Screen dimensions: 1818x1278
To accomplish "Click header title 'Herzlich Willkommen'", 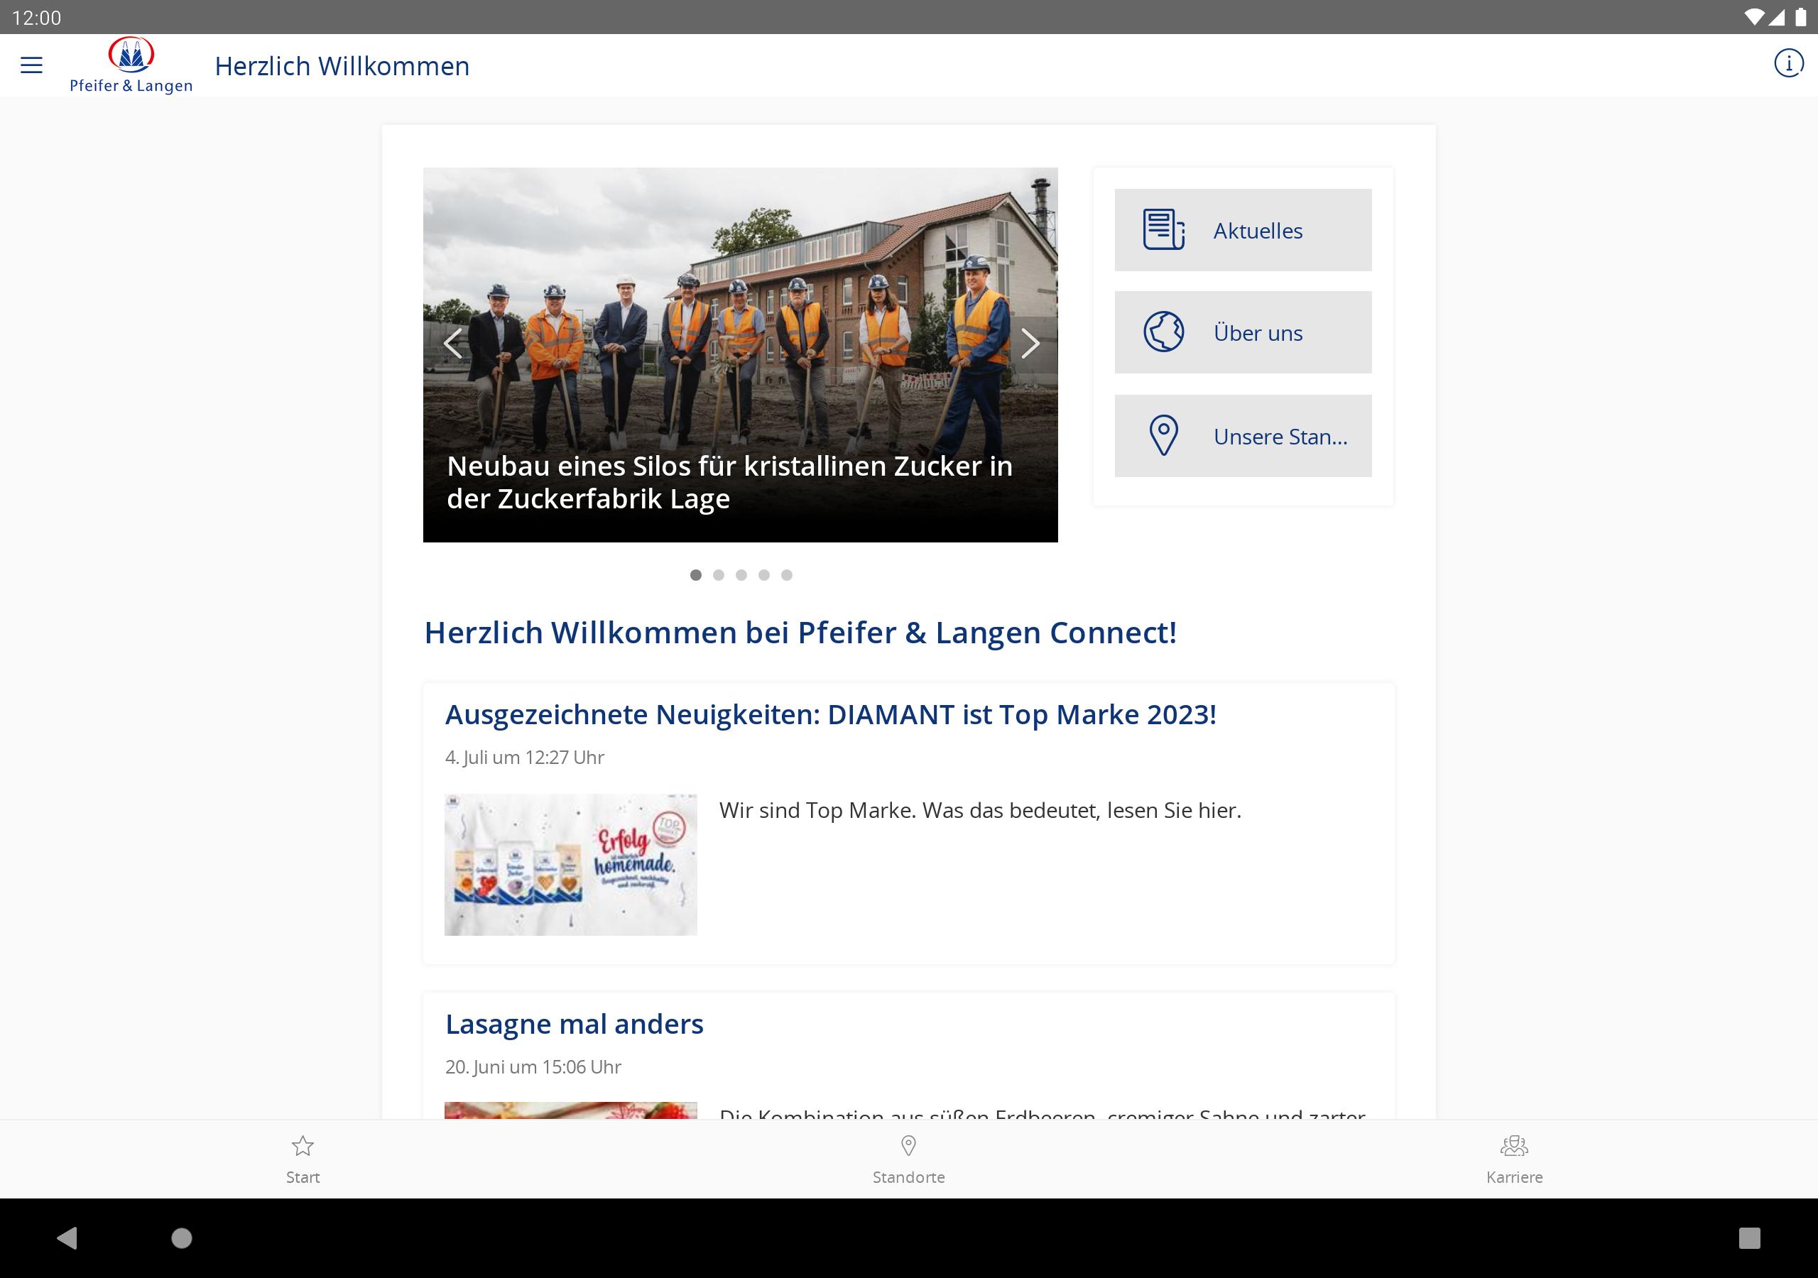I will [x=342, y=66].
